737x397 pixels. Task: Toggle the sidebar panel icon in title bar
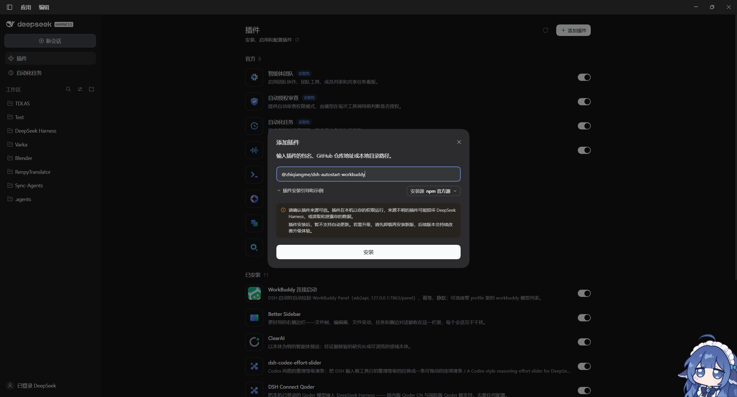click(10, 7)
